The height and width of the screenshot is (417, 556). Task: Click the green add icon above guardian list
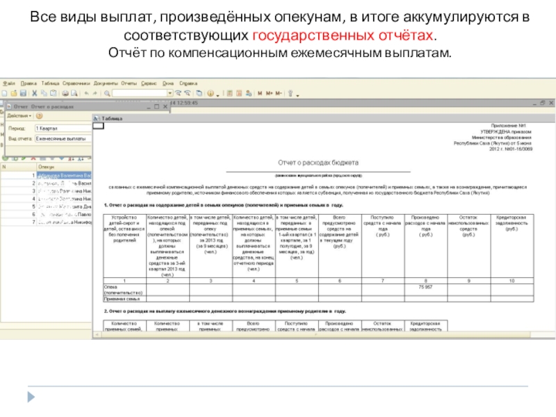pos(6,158)
